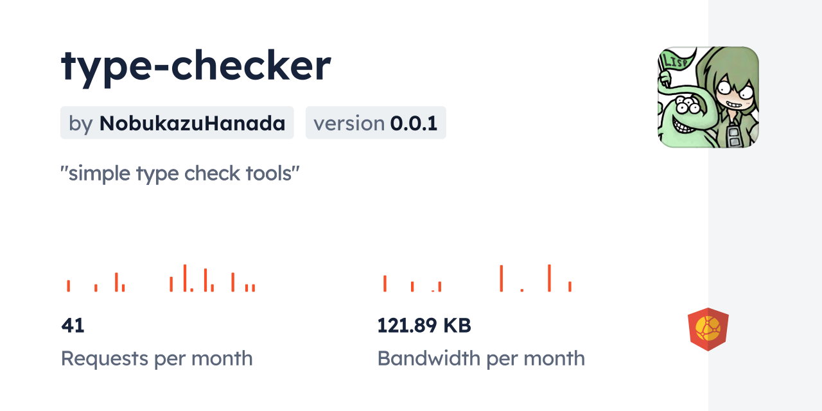Screen dimensions: 822x411
Task: Click the "Requests per month" label
Action: click(x=157, y=358)
